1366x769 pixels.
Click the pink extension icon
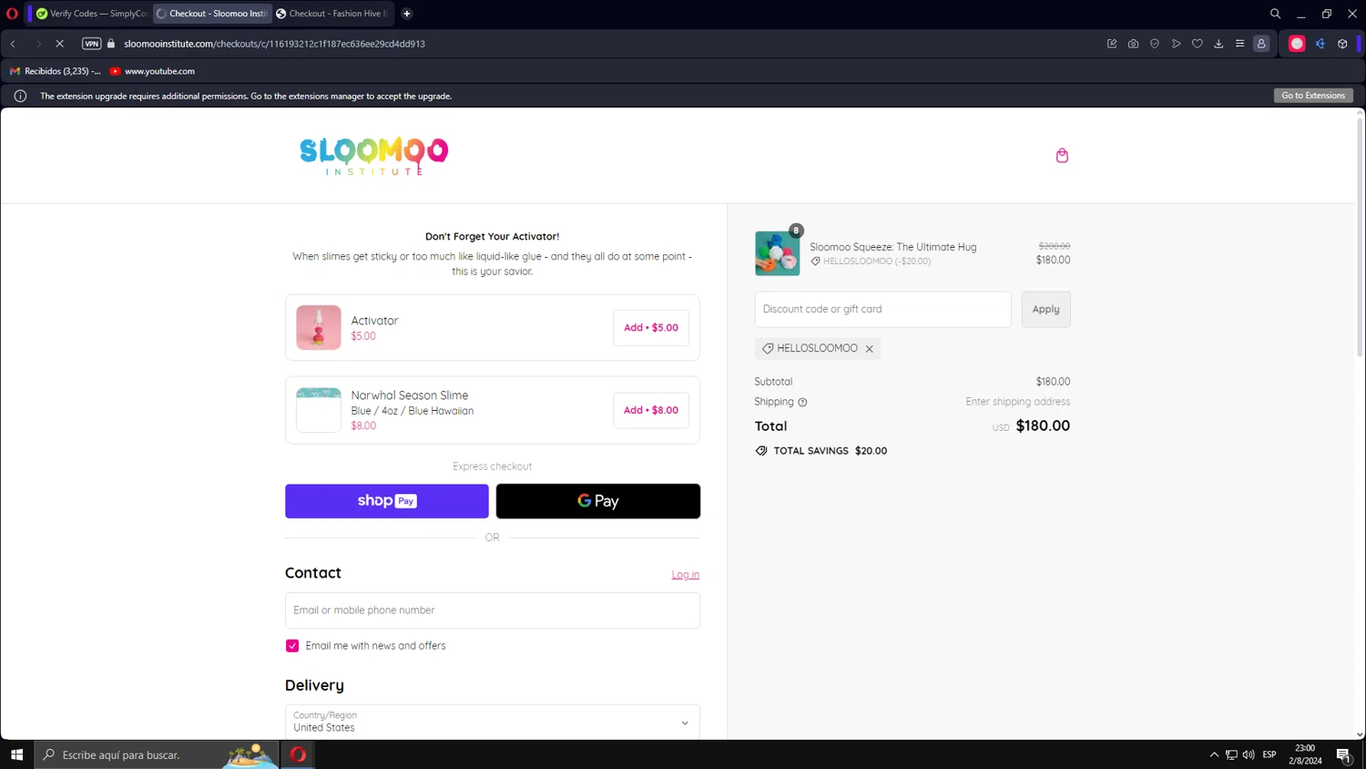[1297, 44]
